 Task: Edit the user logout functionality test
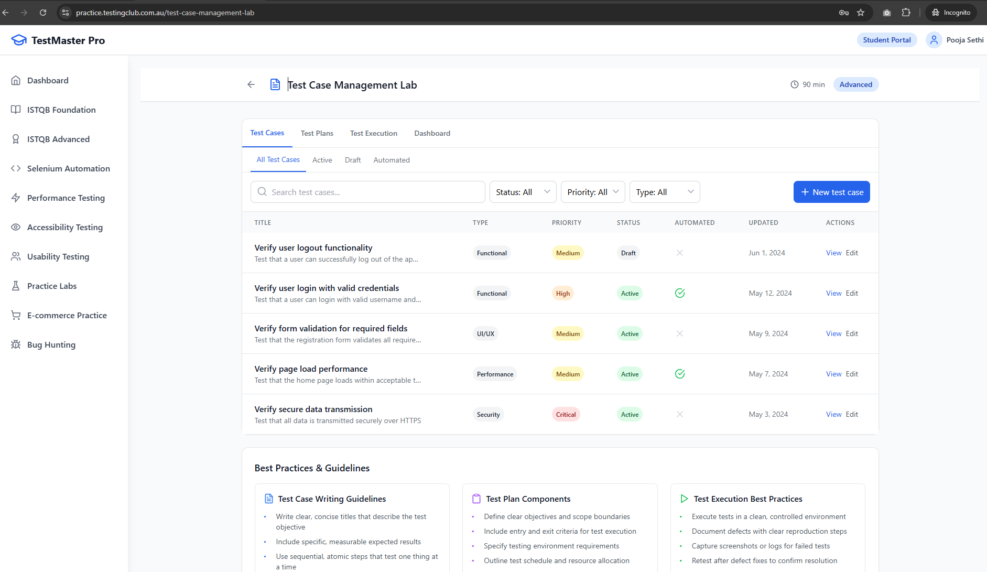pyautogui.click(x=852, y=253)
